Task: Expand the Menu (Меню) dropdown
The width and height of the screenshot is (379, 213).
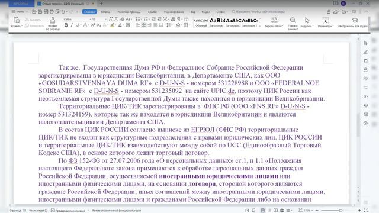Action: point(20,12)
